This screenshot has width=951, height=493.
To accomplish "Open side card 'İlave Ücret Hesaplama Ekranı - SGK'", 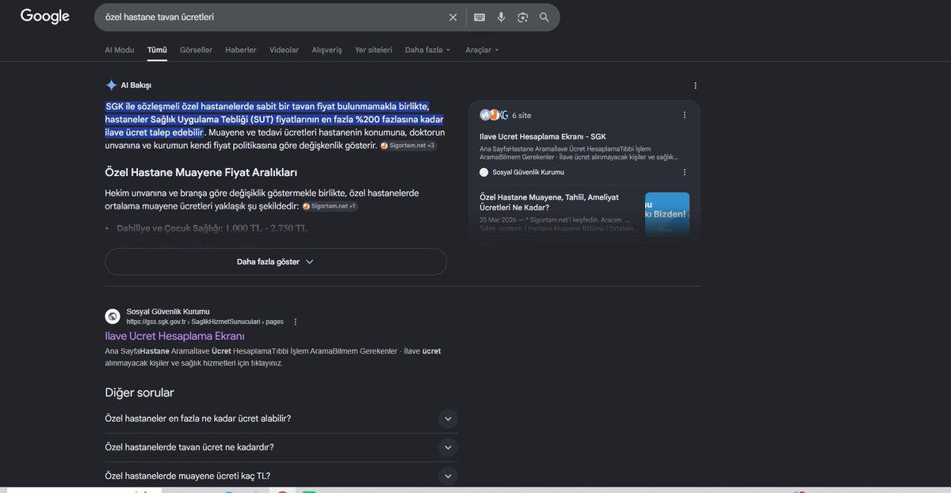I will [543, 136].
